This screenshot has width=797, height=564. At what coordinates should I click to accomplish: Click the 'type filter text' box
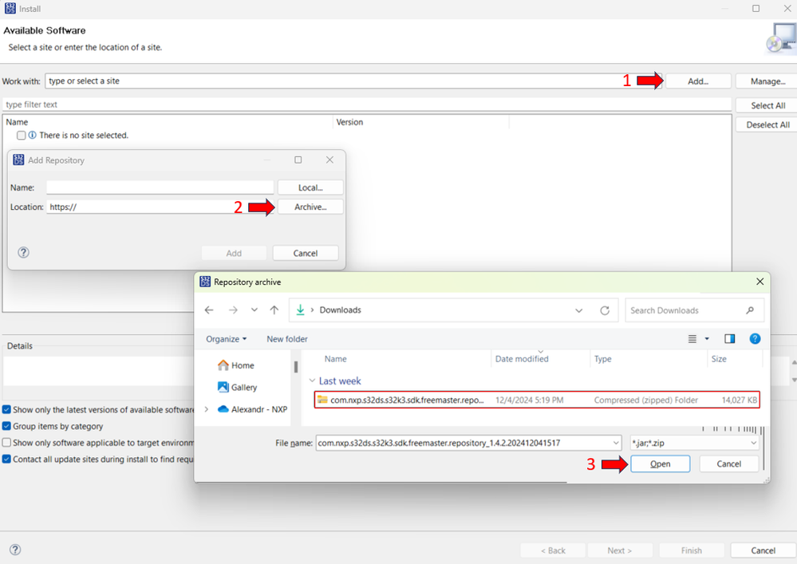(366, 105)
